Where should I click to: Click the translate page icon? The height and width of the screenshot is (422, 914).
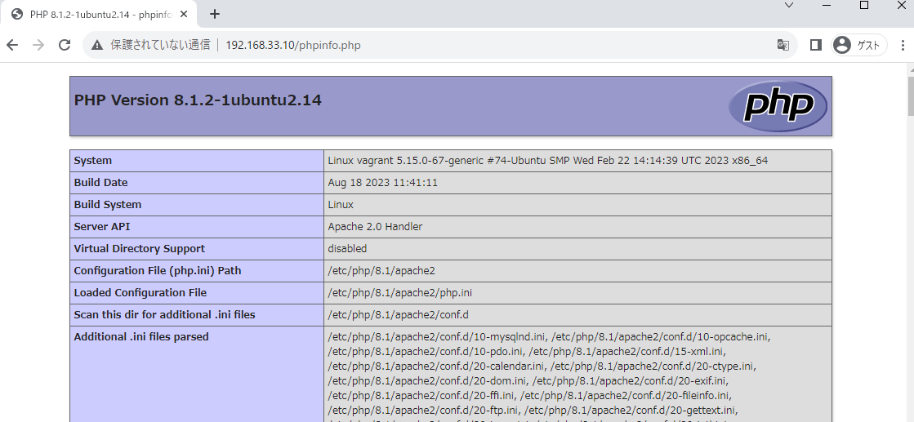[782, 45]
